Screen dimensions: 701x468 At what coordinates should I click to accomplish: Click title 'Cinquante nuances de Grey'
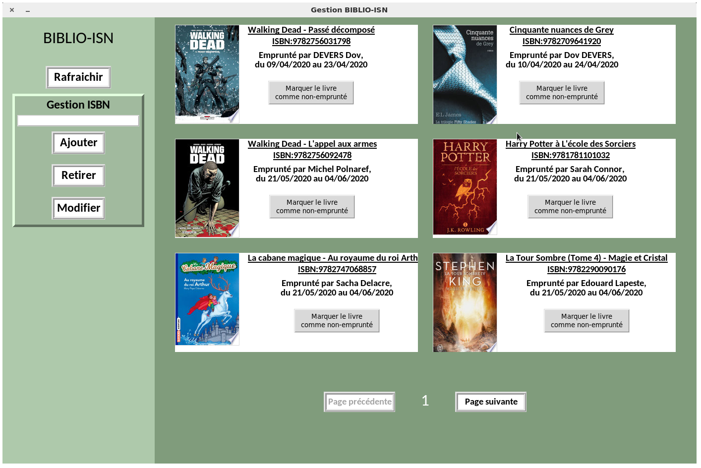click(562, 30)
